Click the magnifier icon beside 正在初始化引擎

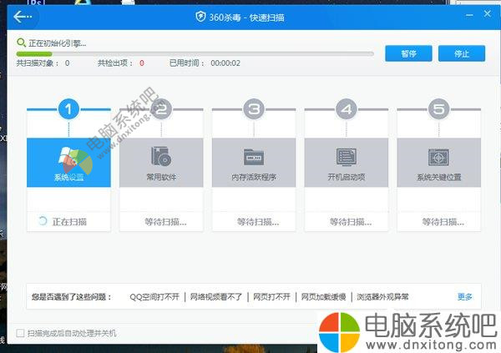click(21, 43)
